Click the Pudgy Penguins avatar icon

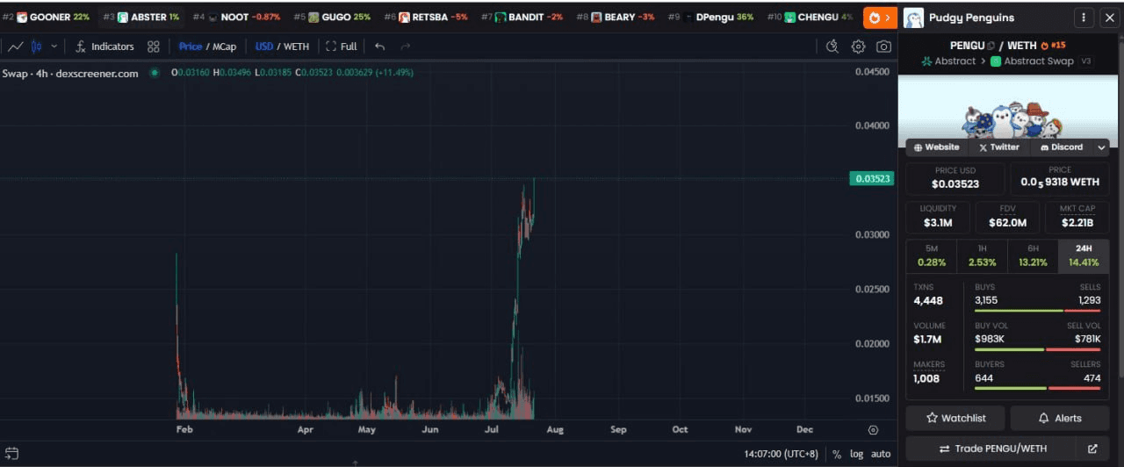click(x=913, y=18)
